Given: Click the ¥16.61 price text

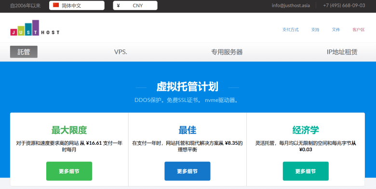Looking at the screenshot, I should [94, 143].
